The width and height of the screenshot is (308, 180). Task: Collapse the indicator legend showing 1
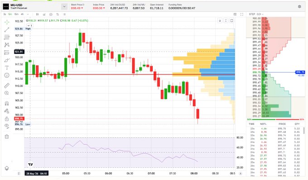click(29, 25)
